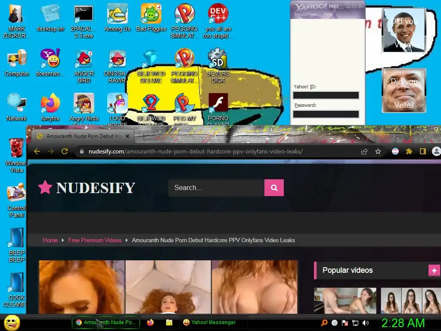Click the Yahoo! ID input field

[326, 95]
